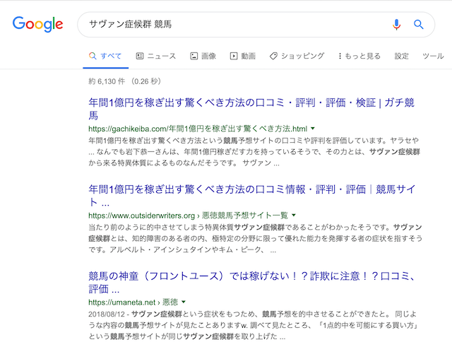Switch to the ショッピング tab

(x=297, y=56)
